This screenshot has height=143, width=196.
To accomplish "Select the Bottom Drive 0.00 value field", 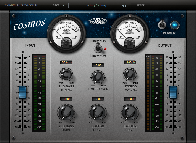I will tap(98, 99).
